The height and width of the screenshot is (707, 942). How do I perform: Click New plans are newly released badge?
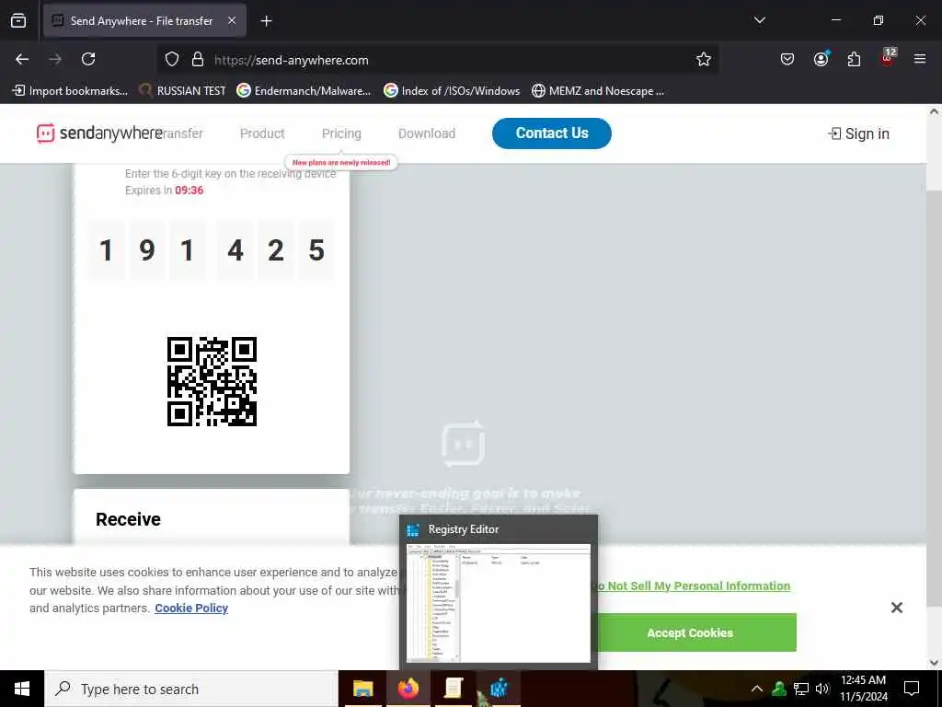(x=341, y=162)
